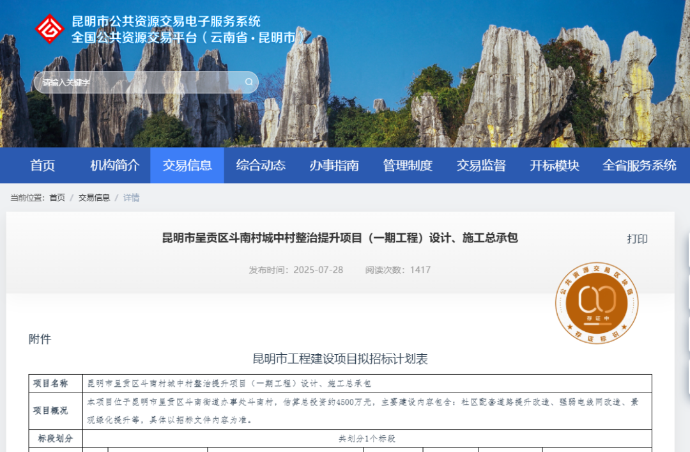The width and height of the screenshot is (690, 452).
Task: Open the 首页 navigation tab
Action: click(43, 166)
